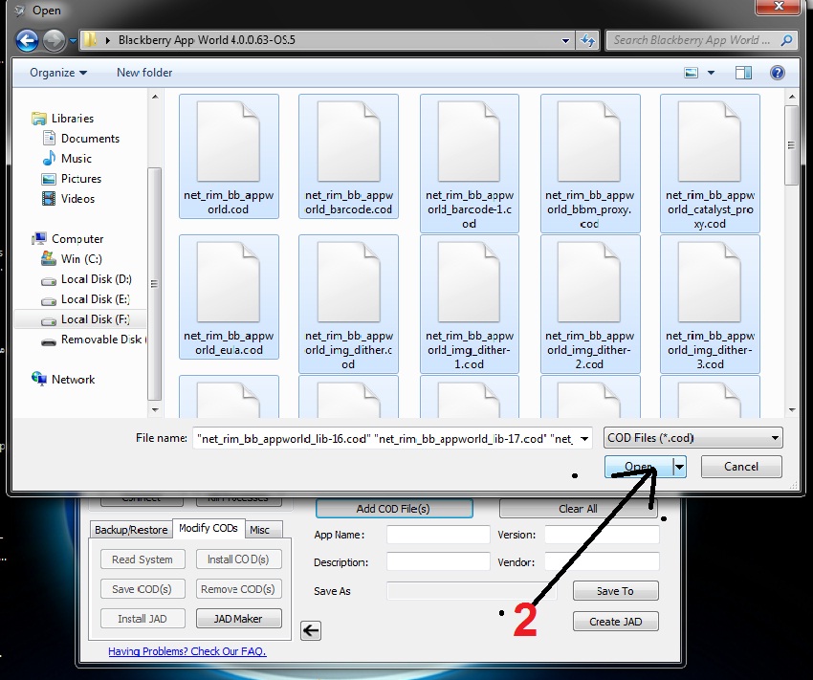Click Add COD File(s) button
The image size is (813, 680).
click(393, 509)
